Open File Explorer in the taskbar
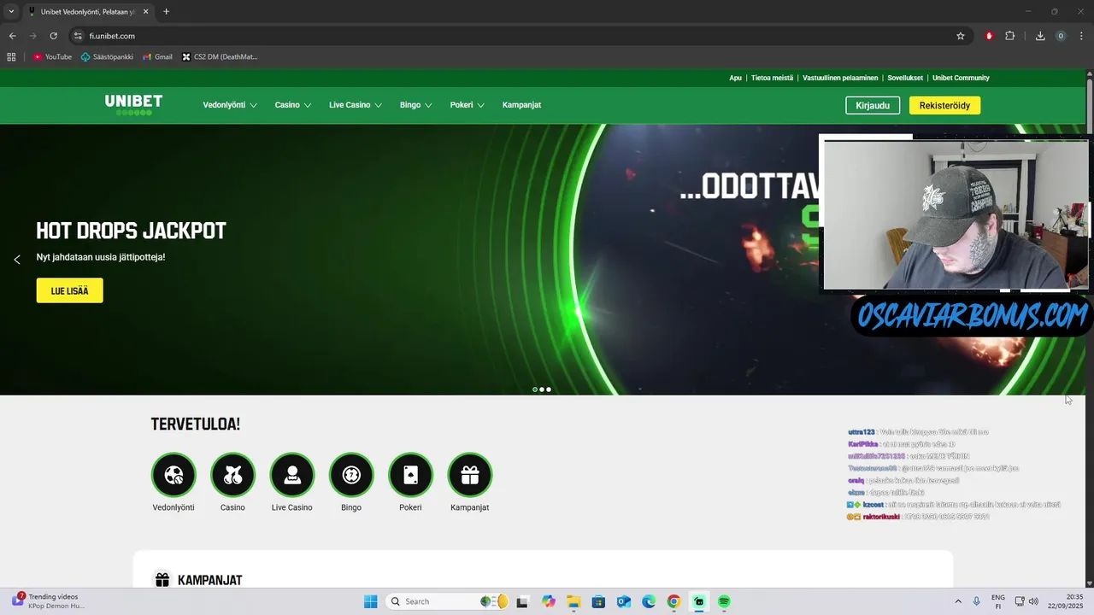 tap(573, 601)
